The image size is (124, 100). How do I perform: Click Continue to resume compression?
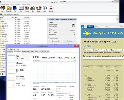(x=69, y=41)
